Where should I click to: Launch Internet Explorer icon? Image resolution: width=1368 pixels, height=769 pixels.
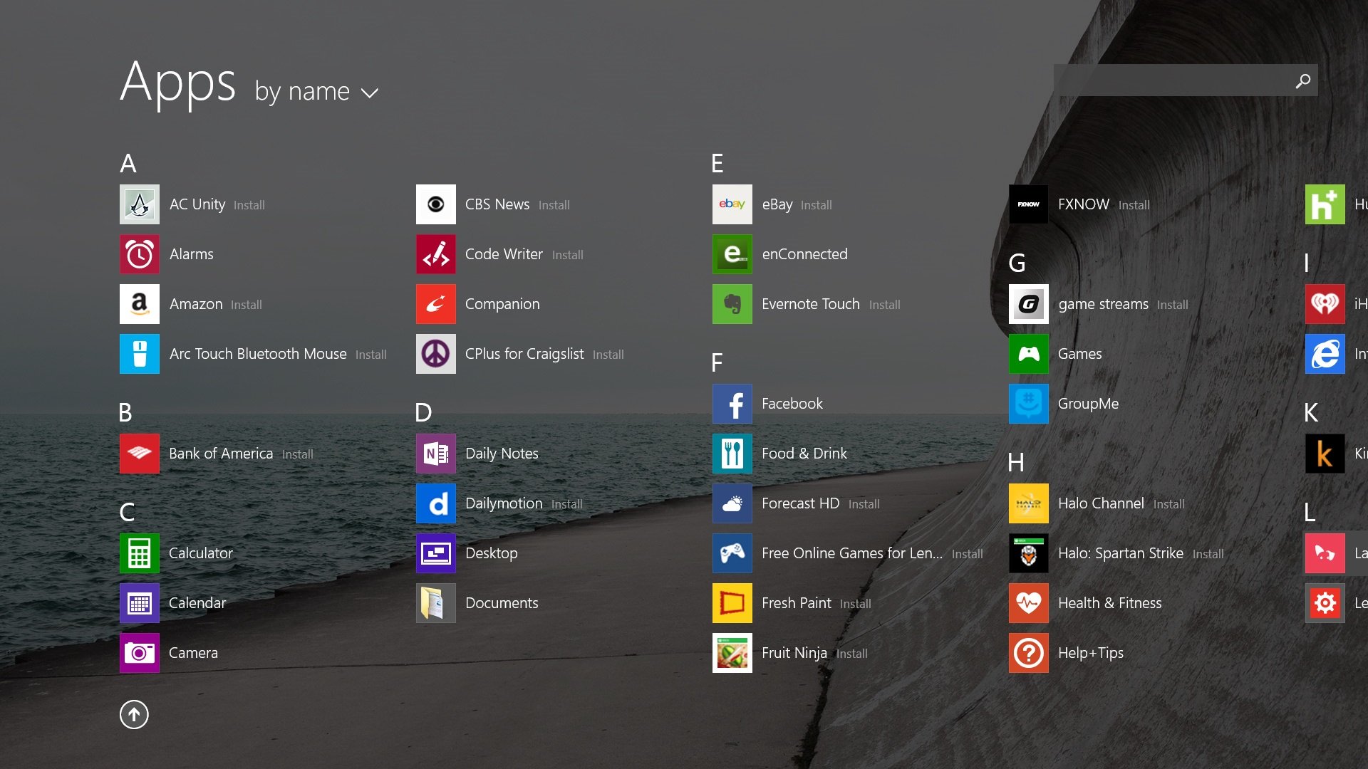click(x=1325, y=354)
